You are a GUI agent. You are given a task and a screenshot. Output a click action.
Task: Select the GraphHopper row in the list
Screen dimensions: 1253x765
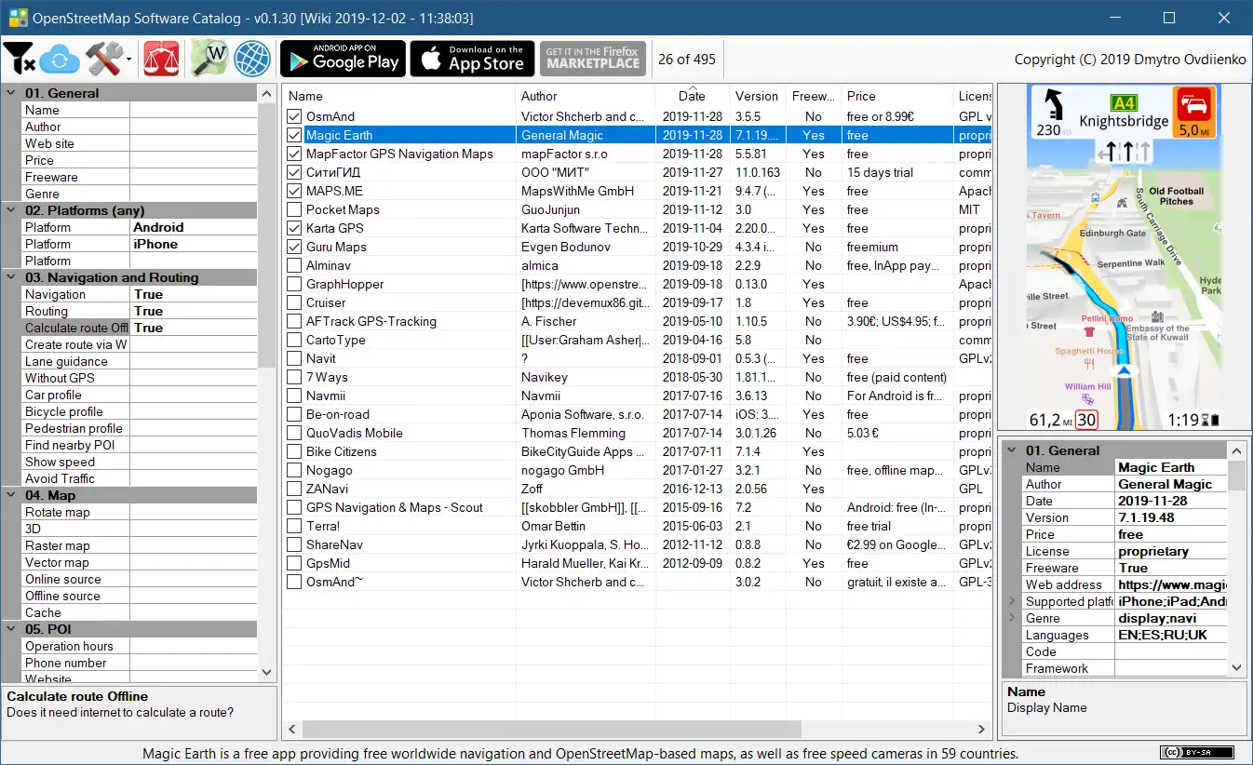pos(637,284)
